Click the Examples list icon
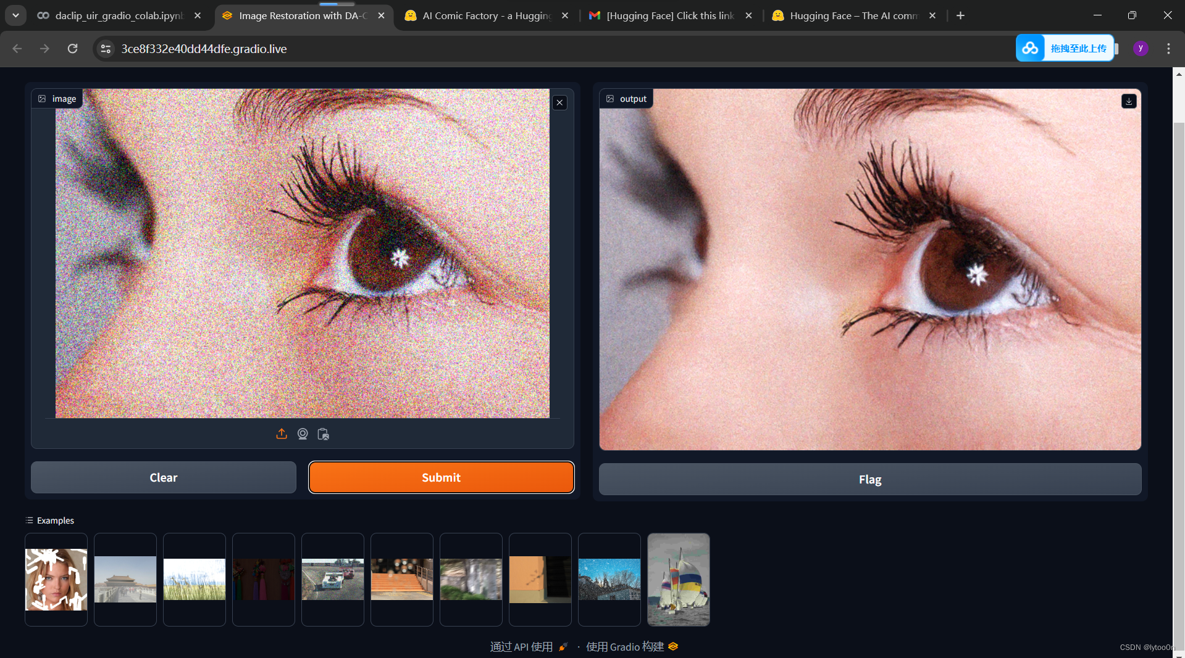The width and height of the screenshot is (1185, 658). coord(29,520)
